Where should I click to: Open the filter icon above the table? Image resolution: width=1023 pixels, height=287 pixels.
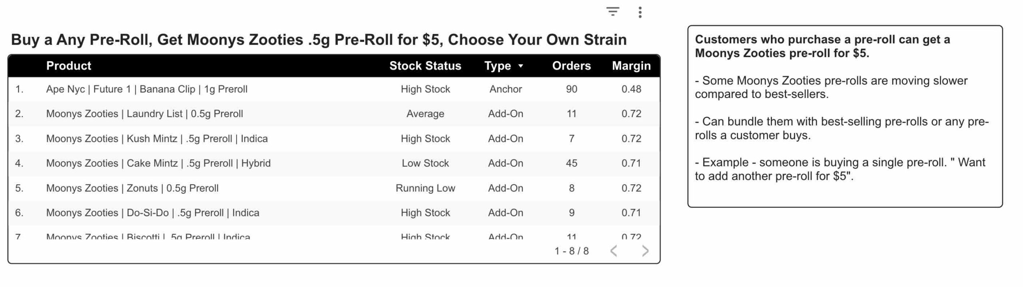[613, 12]
